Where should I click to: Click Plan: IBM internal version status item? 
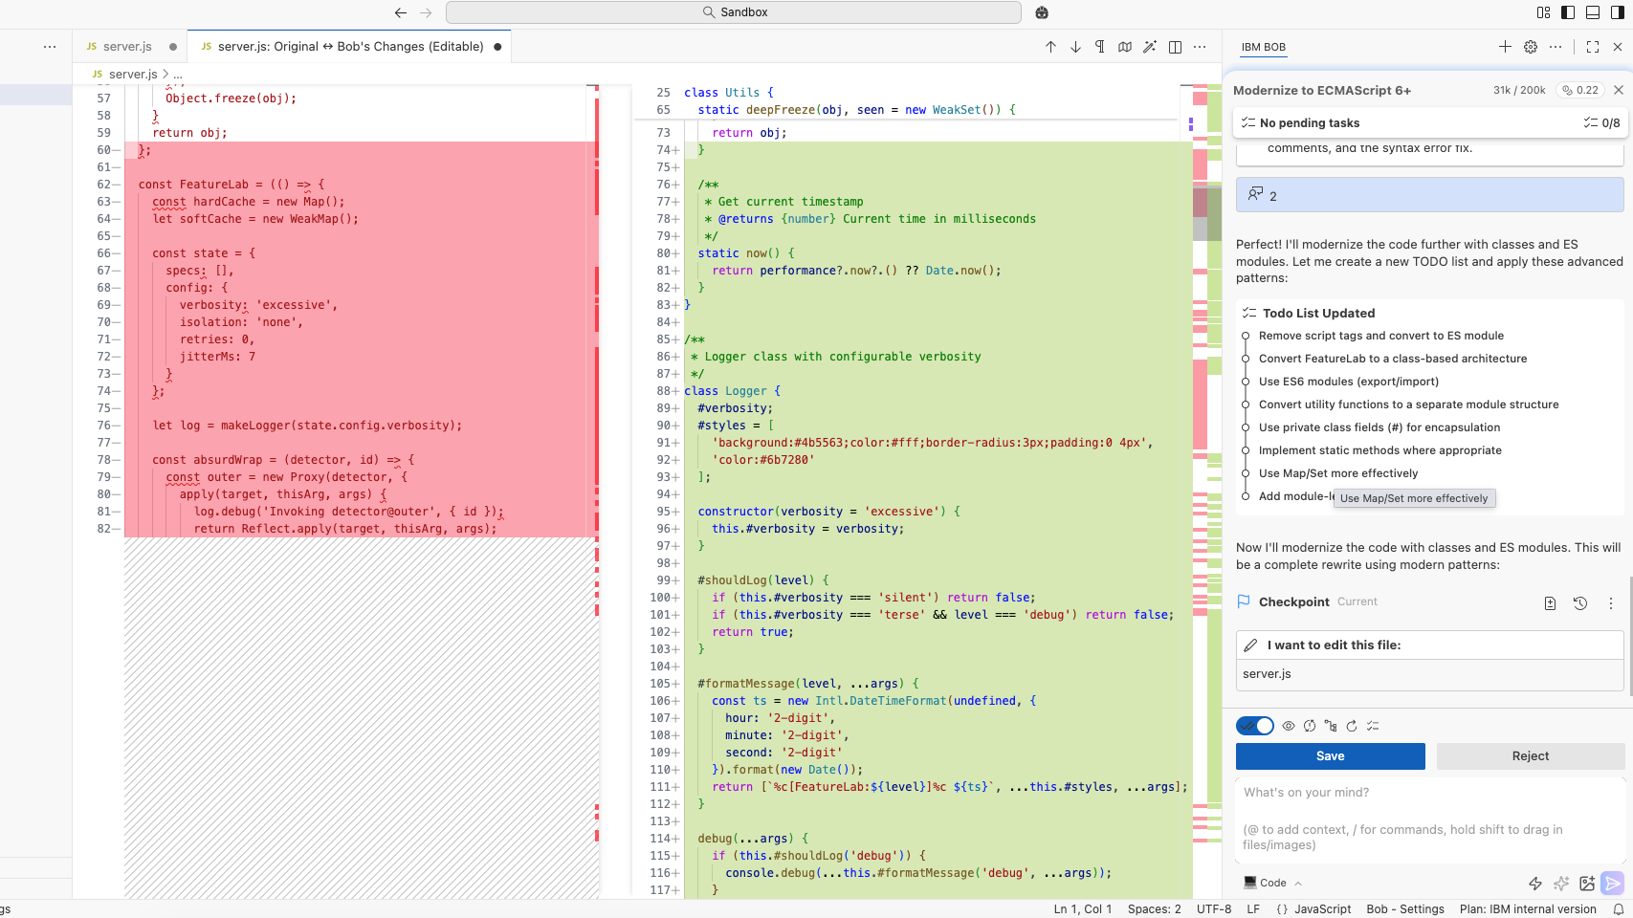pyautogui.click(x=1528, y=909)
